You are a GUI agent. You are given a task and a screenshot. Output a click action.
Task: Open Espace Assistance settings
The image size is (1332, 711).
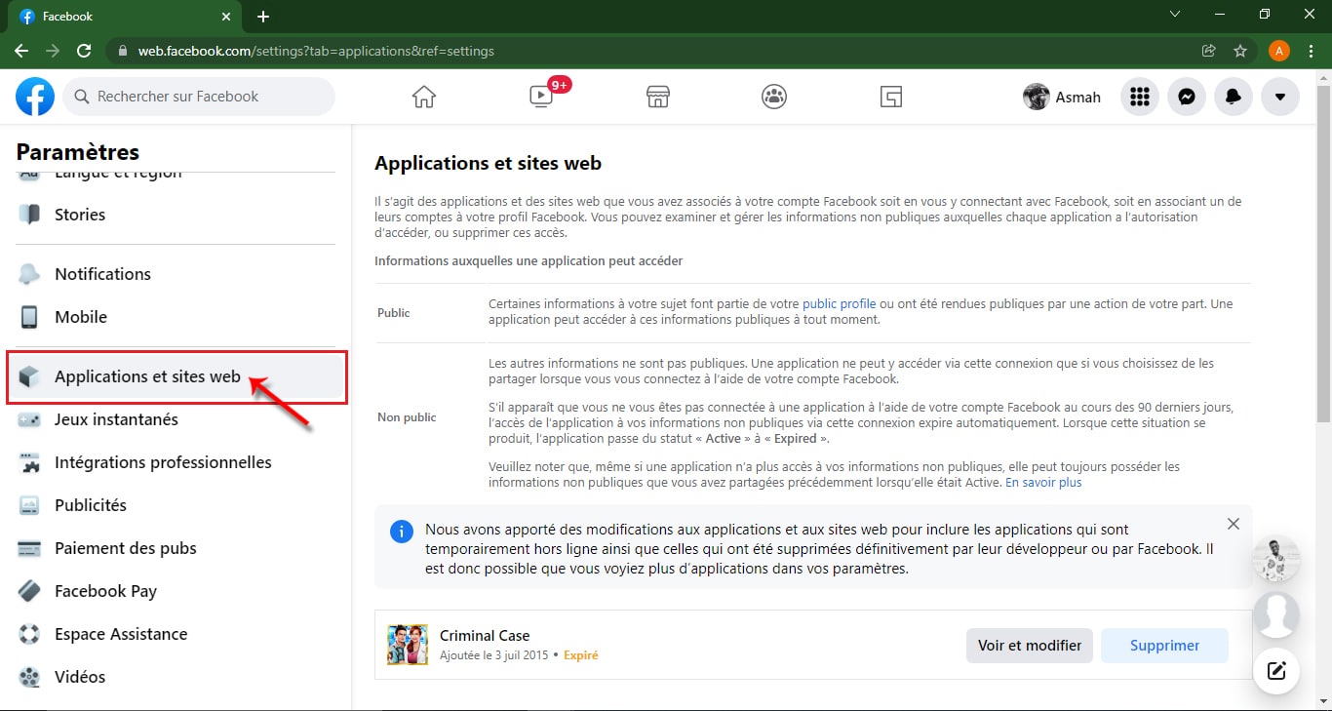click(176, 634)
